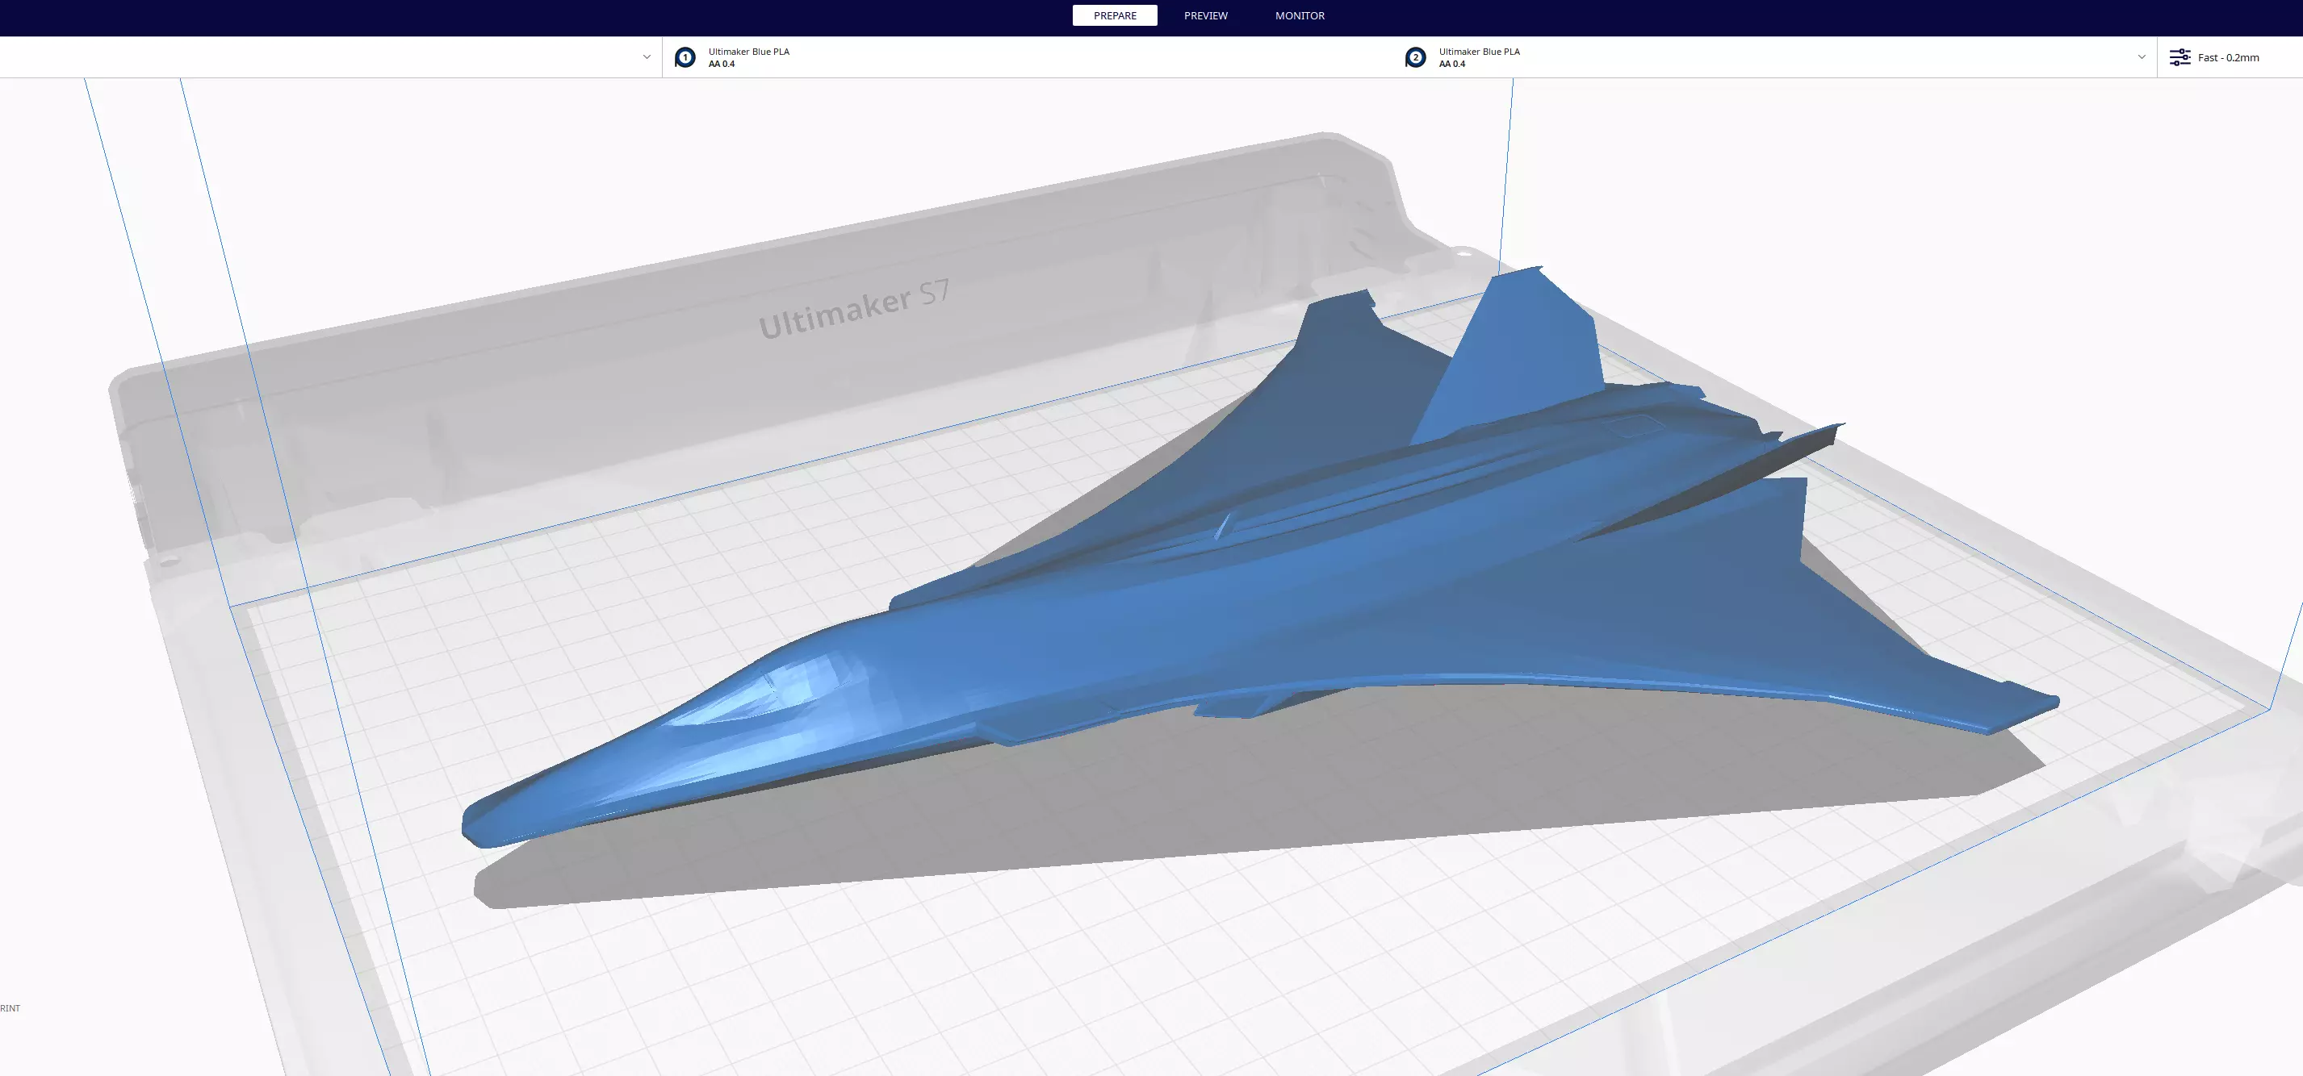Click extruder 1 Ultimaker Blue PLA label
This screenshot has width=2303, height=1076.
[748, 51]
